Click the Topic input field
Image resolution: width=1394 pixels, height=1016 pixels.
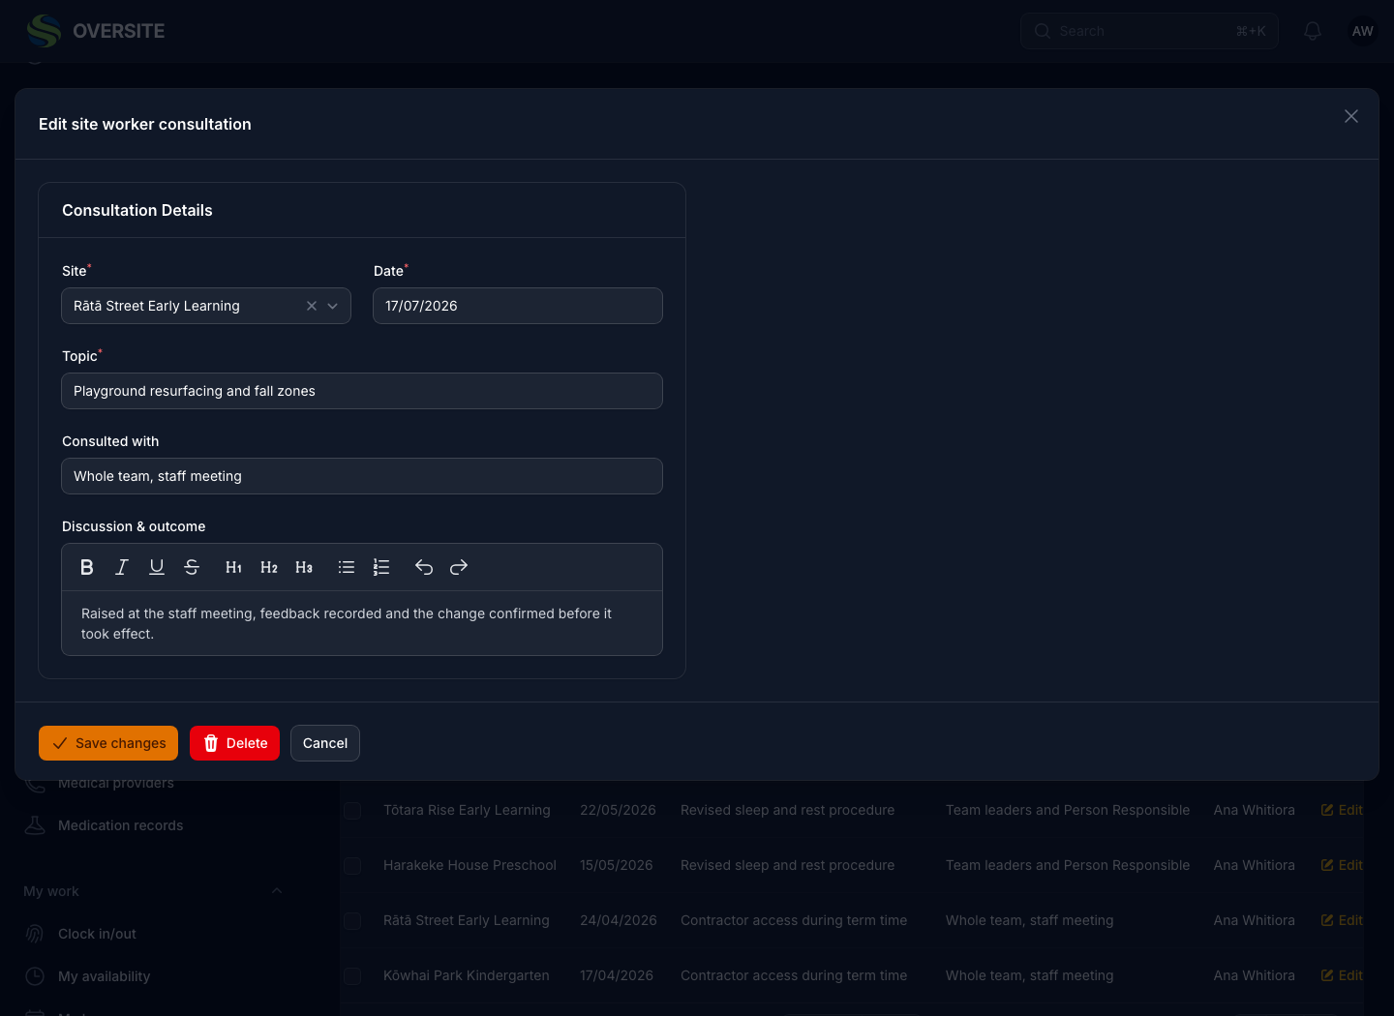(x=362, y=391)
